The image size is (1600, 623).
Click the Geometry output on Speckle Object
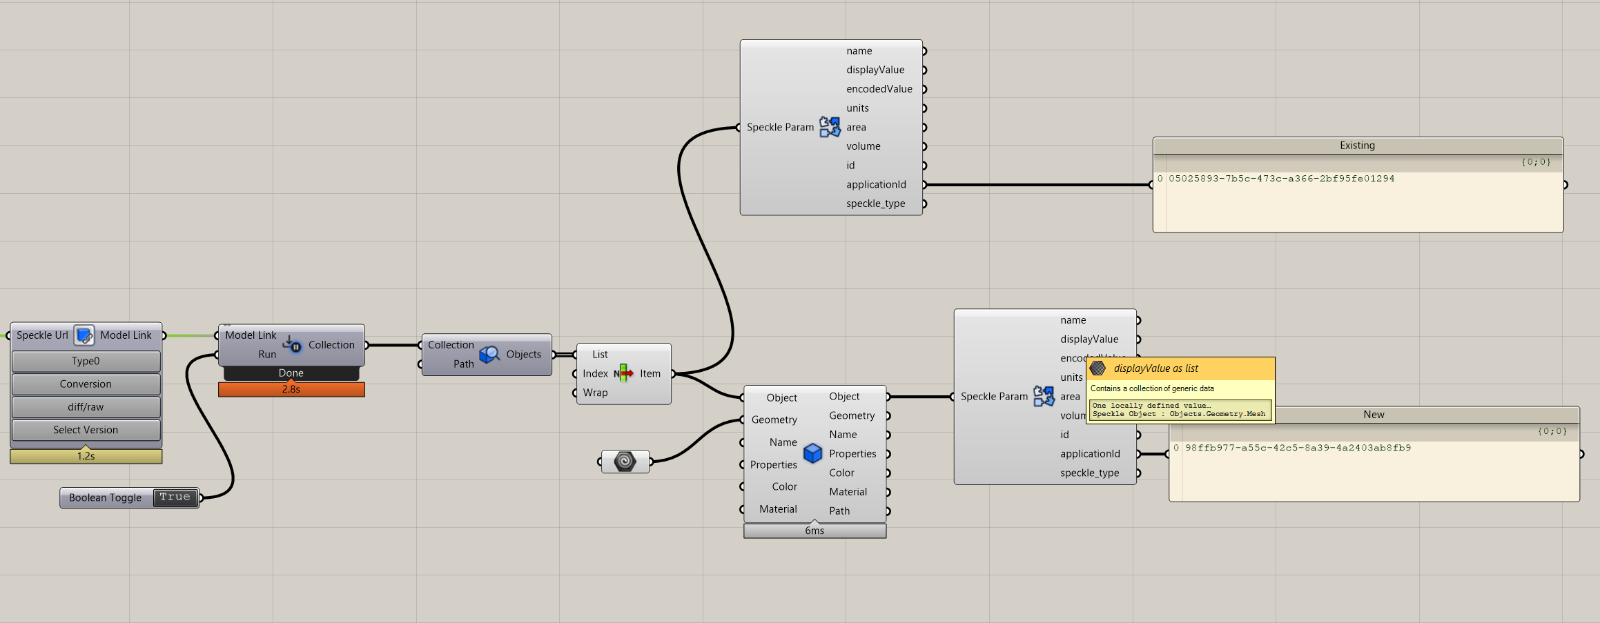click(852, 415)
